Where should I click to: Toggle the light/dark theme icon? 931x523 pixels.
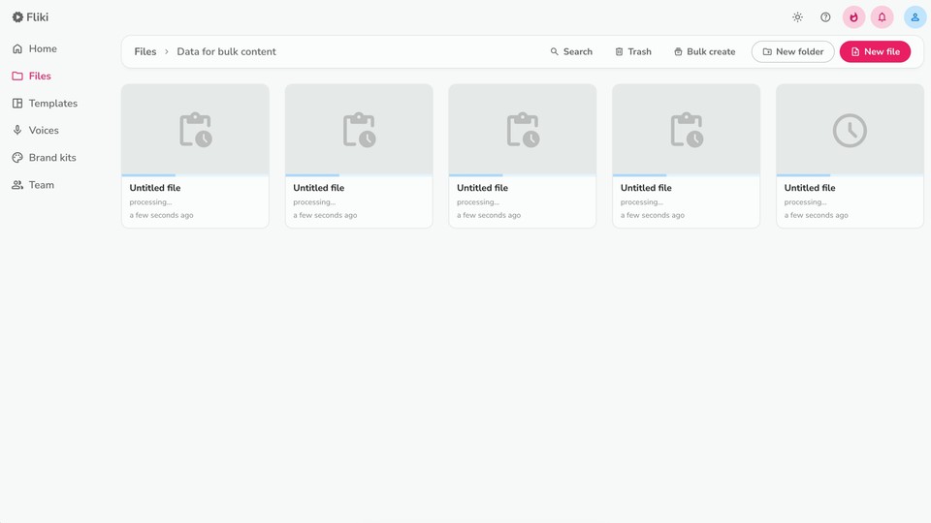click(797, 17)
